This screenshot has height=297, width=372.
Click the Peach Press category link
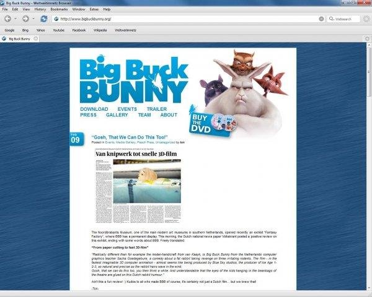click(146, 142)
